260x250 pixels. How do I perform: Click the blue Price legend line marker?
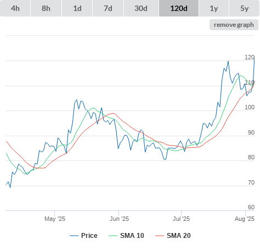click(74, 236)
